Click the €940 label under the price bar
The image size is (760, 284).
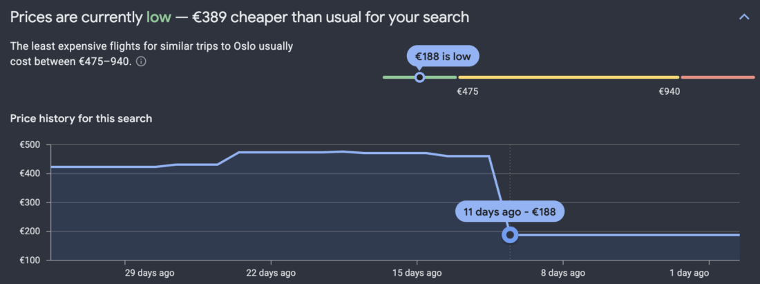tap(669, 91)
